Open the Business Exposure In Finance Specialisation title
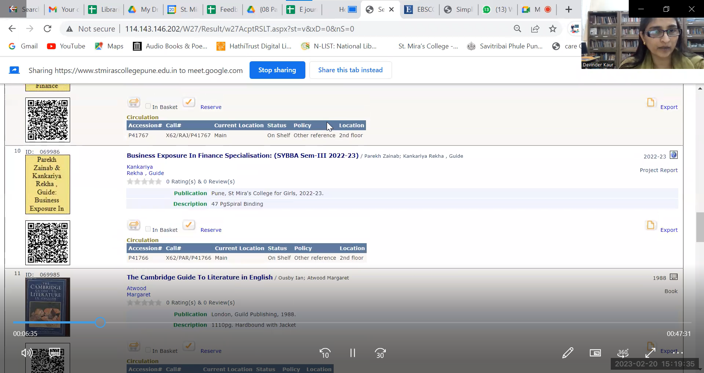Screen dimensions: 704x373 tap(243, 156)
